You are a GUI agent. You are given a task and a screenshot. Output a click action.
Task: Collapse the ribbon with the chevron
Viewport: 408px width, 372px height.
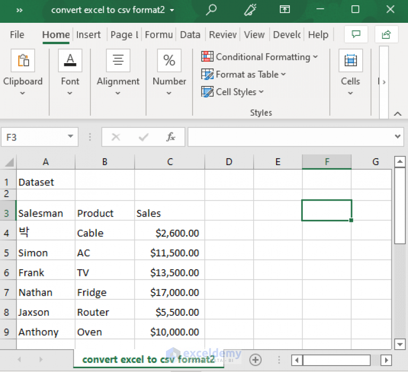pos(397,114)
